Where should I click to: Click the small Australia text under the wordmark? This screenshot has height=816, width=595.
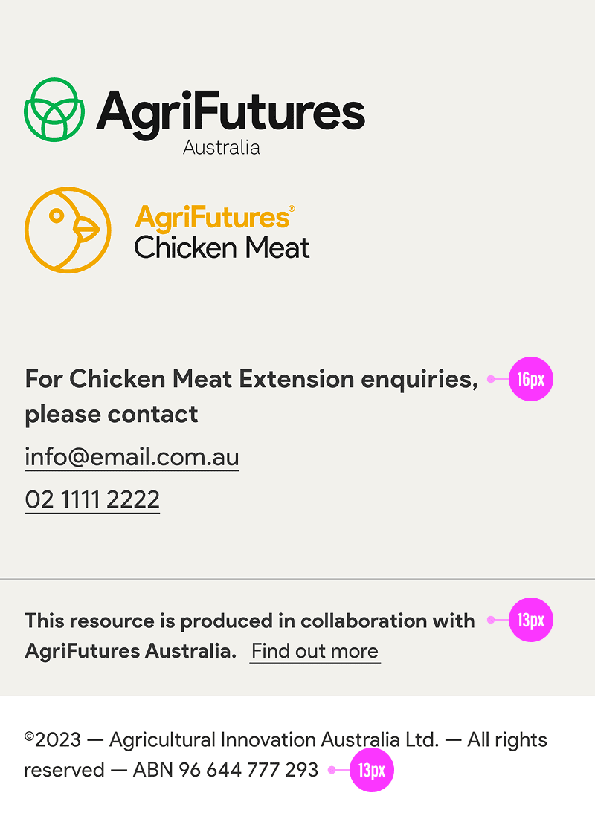click(222, 147)
